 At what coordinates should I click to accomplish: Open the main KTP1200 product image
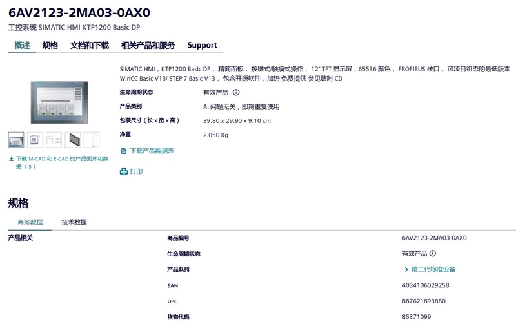tap(59, 102)
